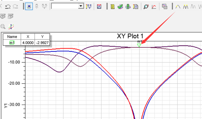Click the green analyze all icon

[128, 6]
